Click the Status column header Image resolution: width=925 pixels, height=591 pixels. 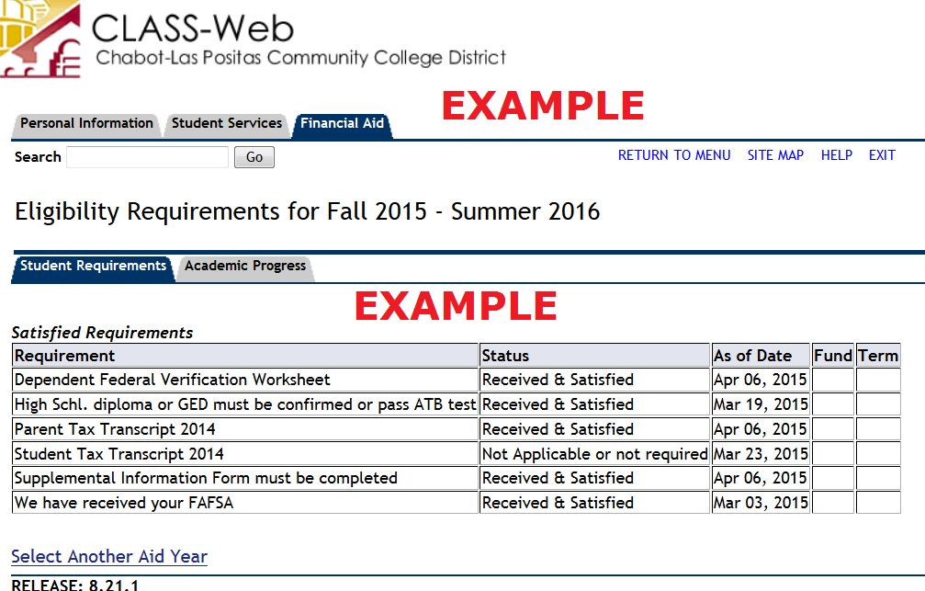click(506, 356)
